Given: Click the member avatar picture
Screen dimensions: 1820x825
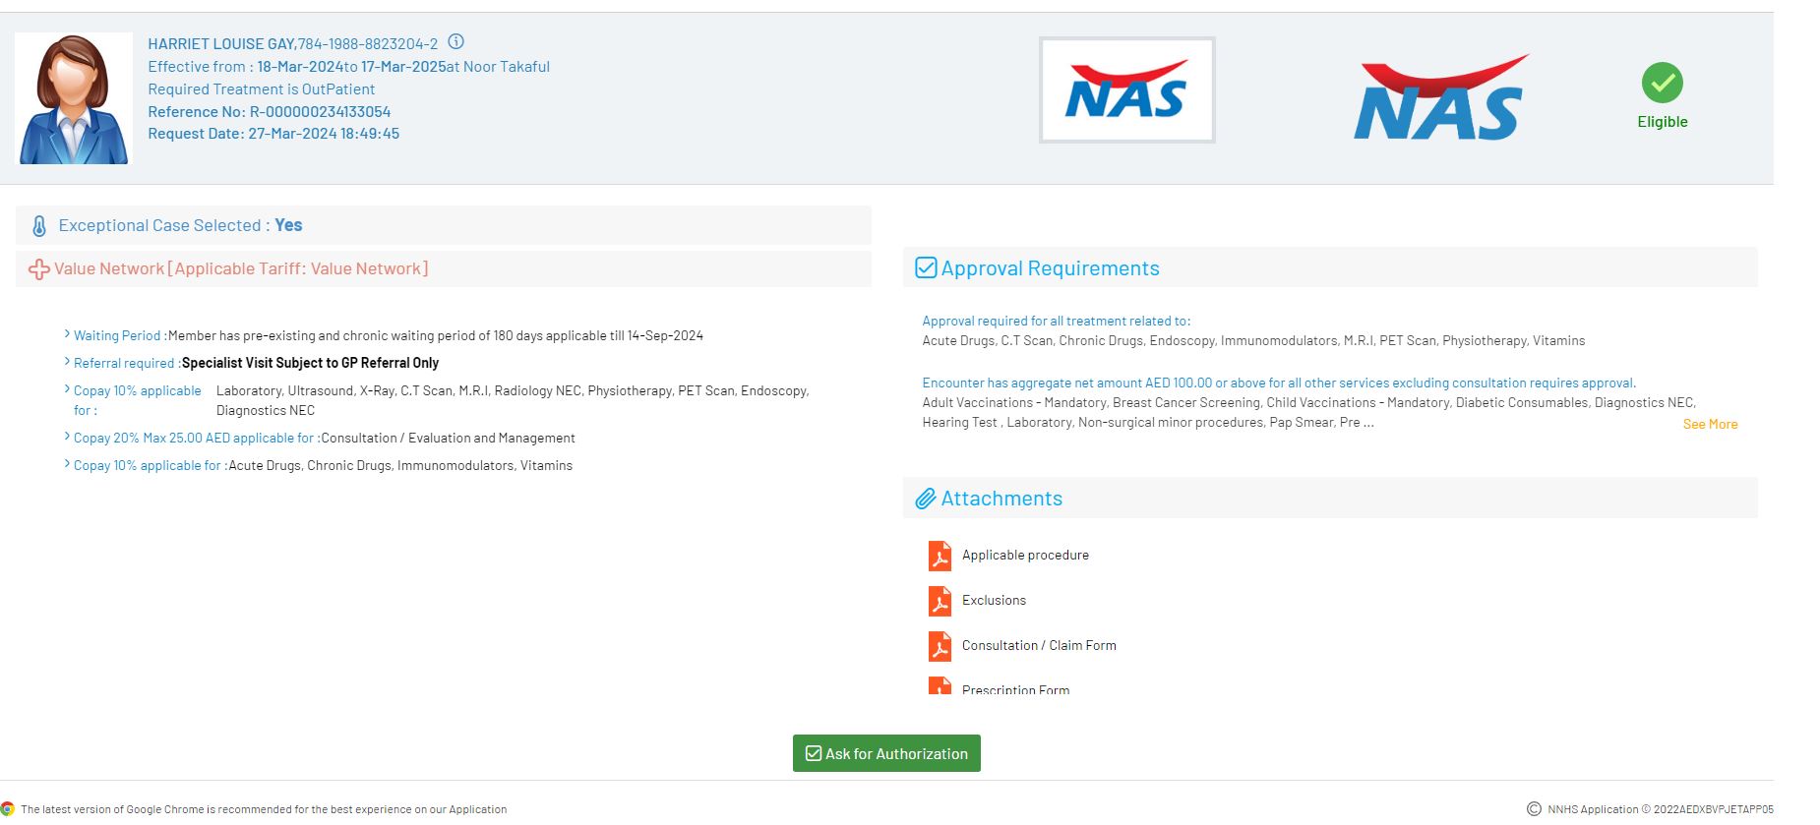Looking at the screenshot, I should pyautogui.click(x=74, y=98).
